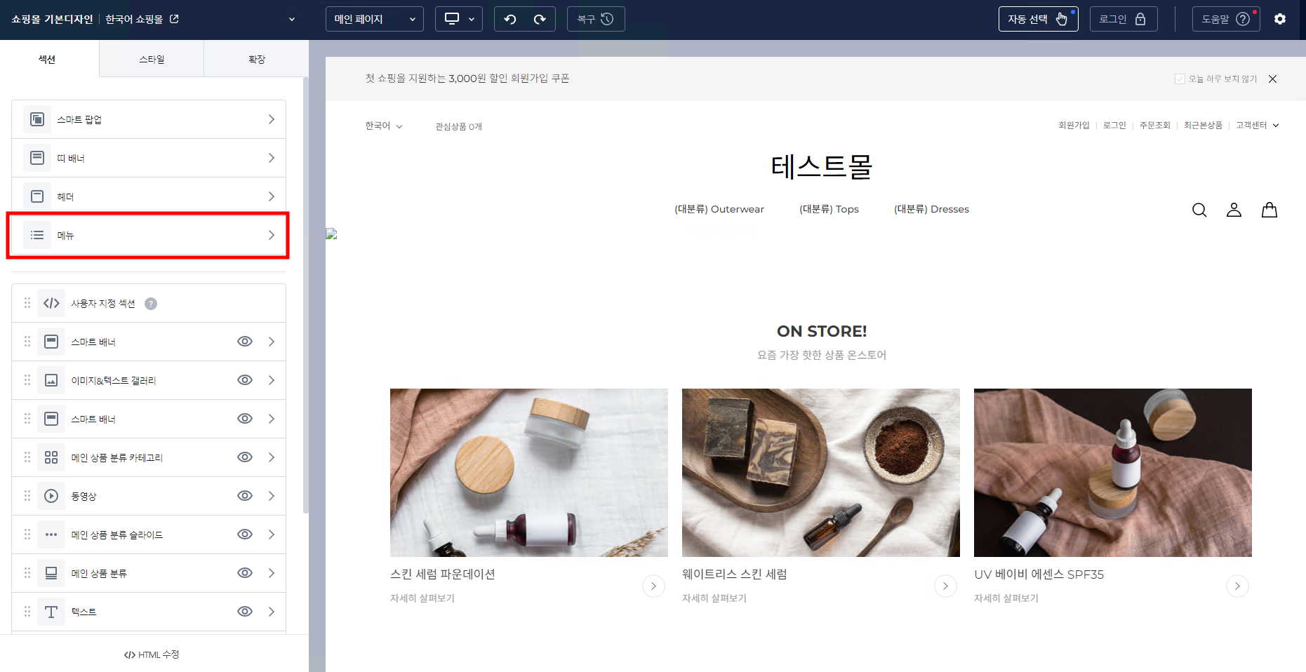Click the 테스트몰 store logo
The image size is (1306, 672).
click(821, 167)
